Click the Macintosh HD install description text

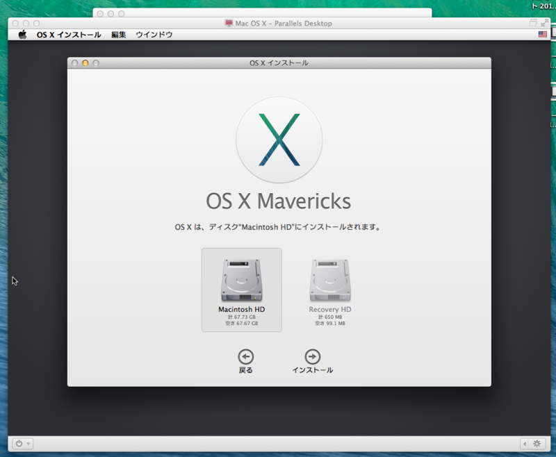(x=277, y=227)
